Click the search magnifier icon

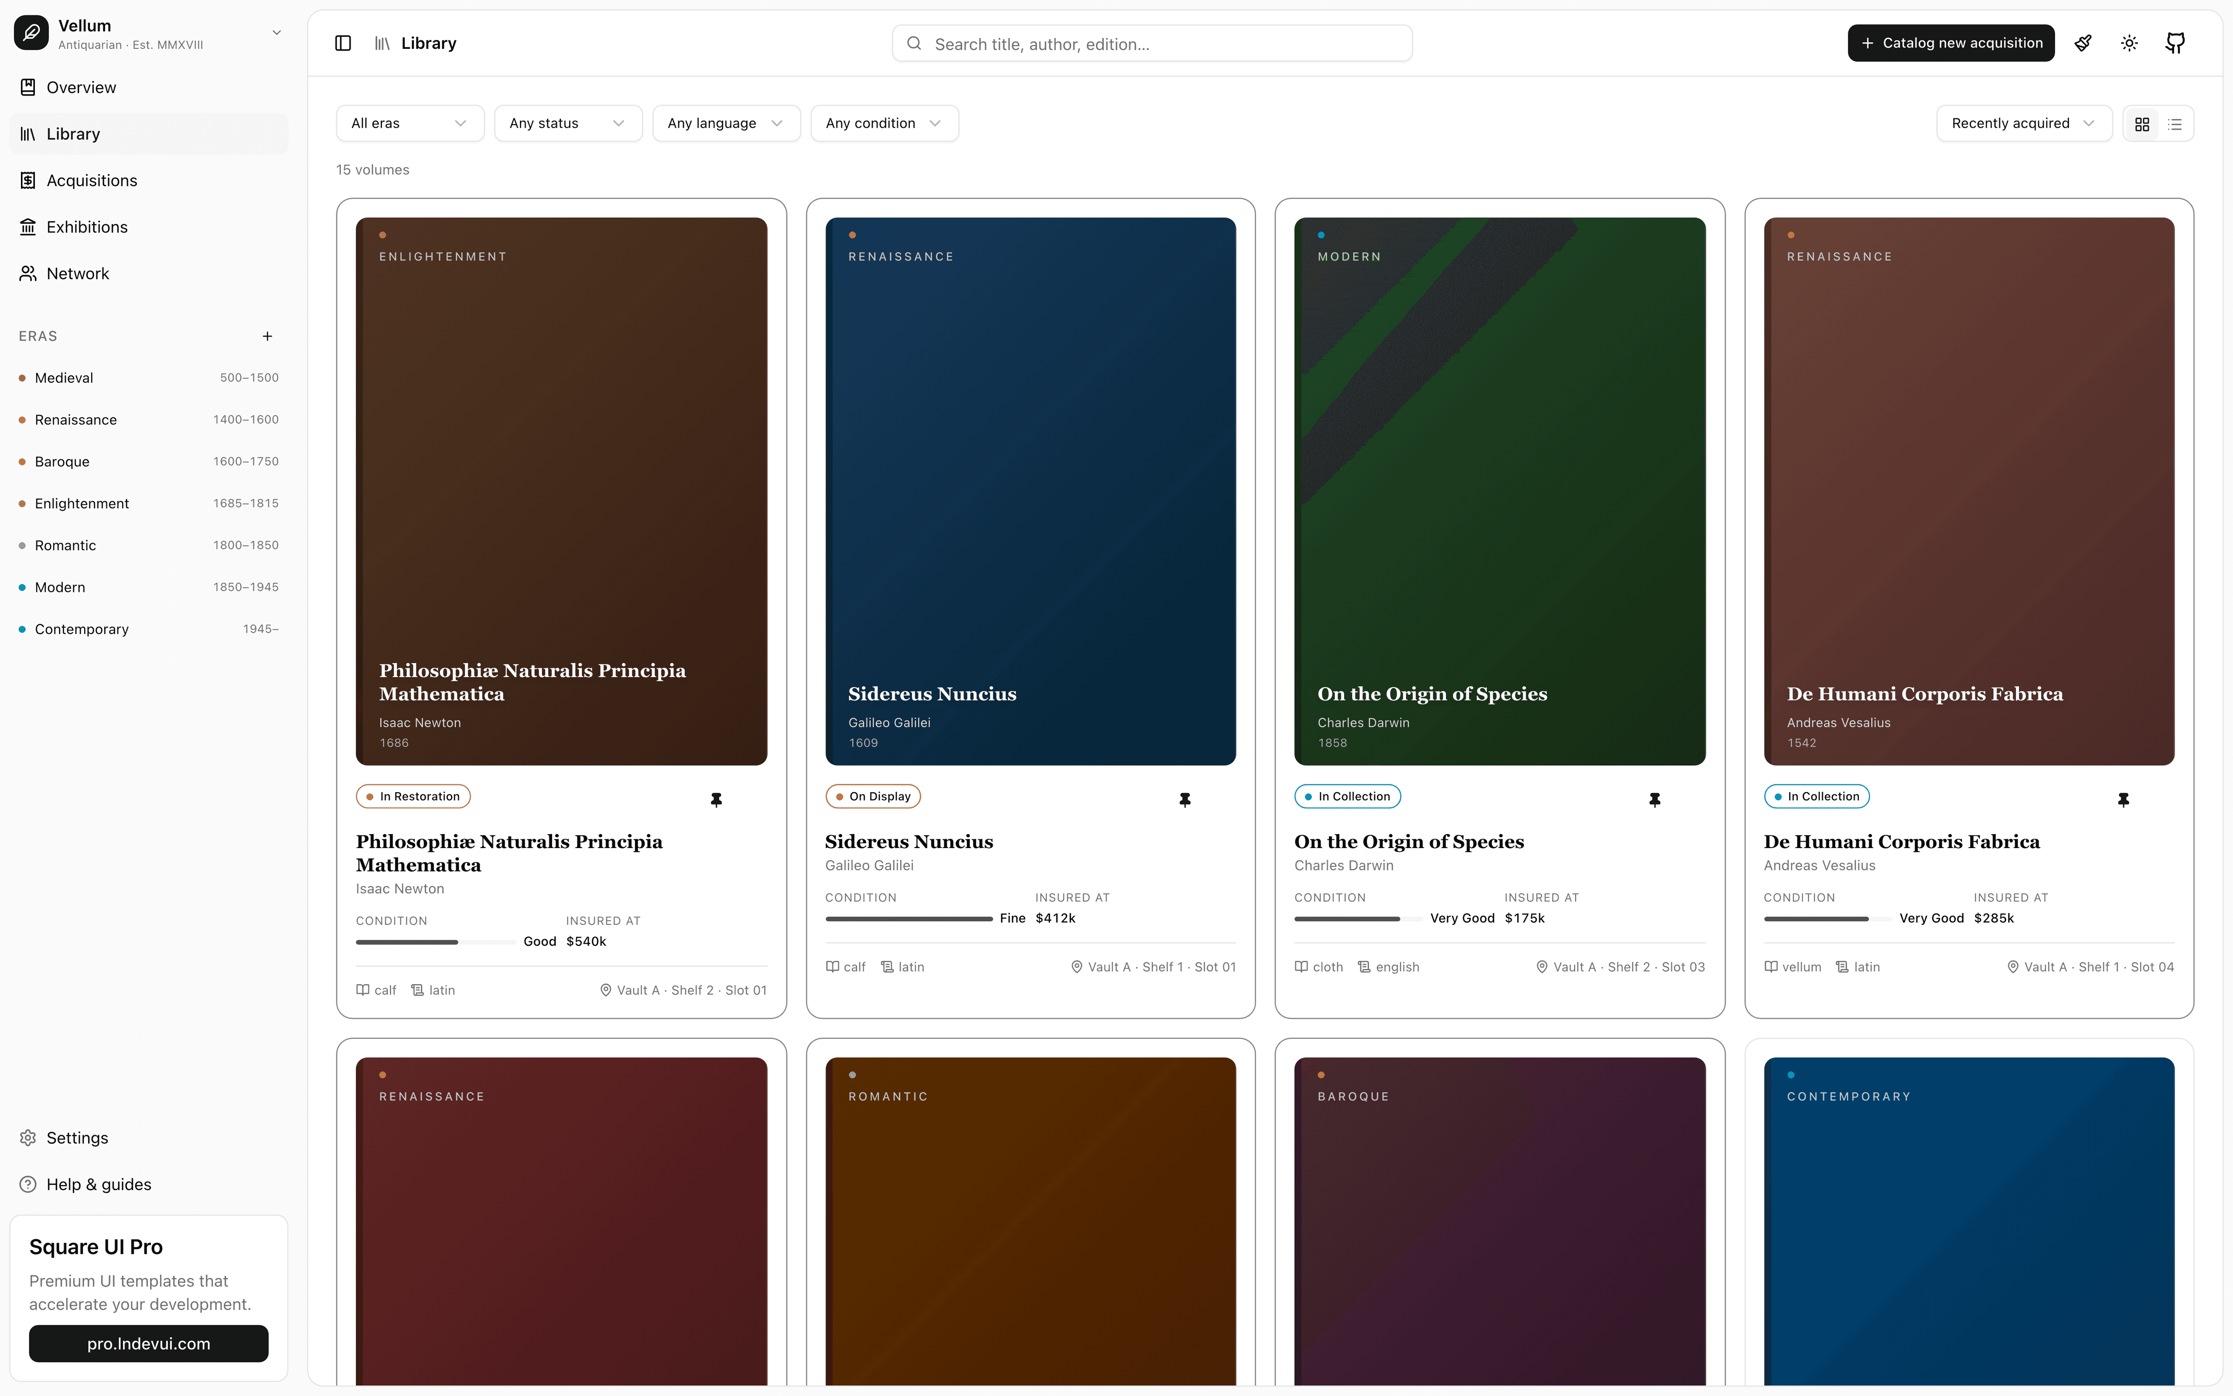(915, 43)
